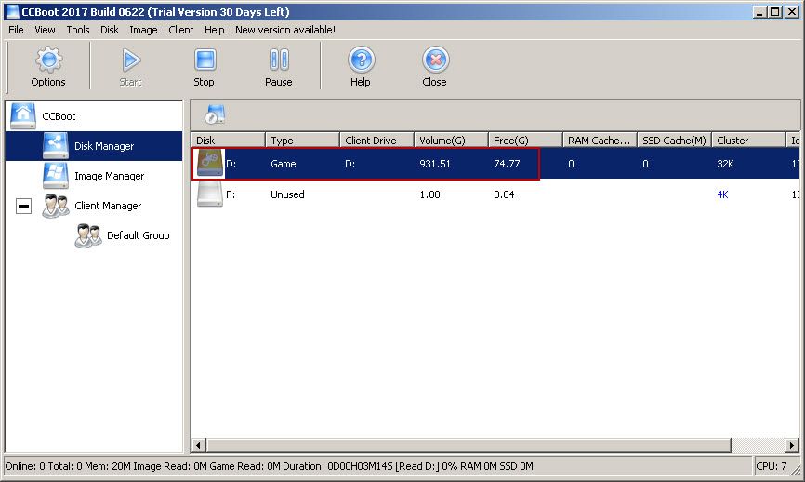Click the right scroll arrow of list
The width and height of the screenshot is (805, 482).
click(792, 445)
